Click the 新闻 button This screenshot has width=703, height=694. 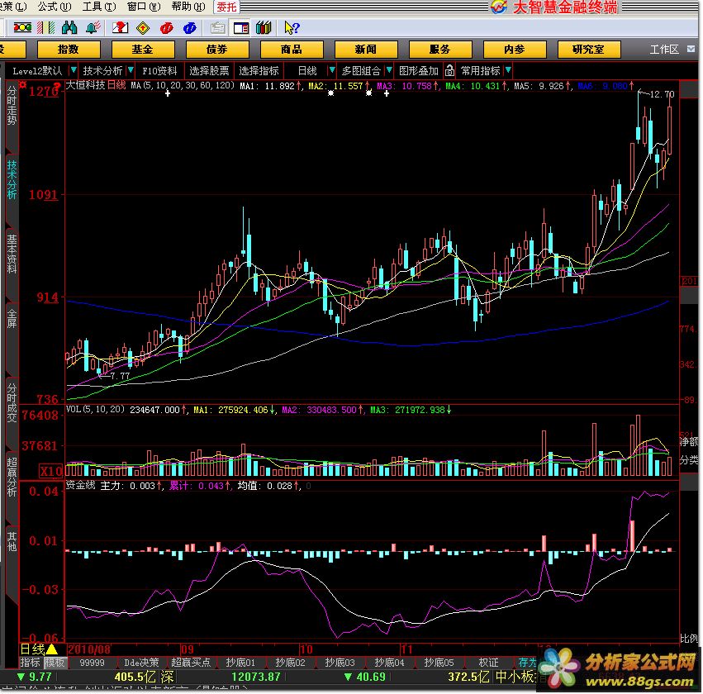coord(366,50)
